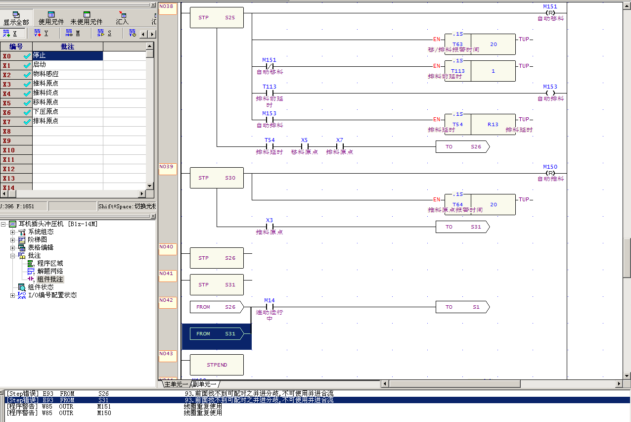Expand the 阶梯图 ladder diagram node
Viewport: 631px width, 422px height.
[x=13, y=240]
